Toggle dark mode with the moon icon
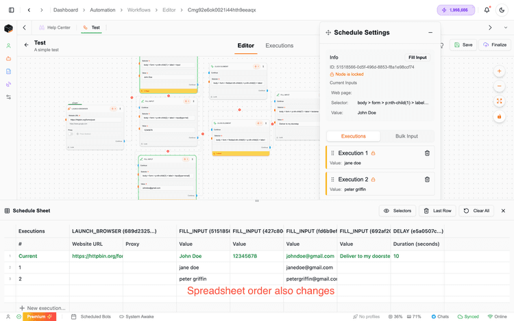 click(502, 10)
